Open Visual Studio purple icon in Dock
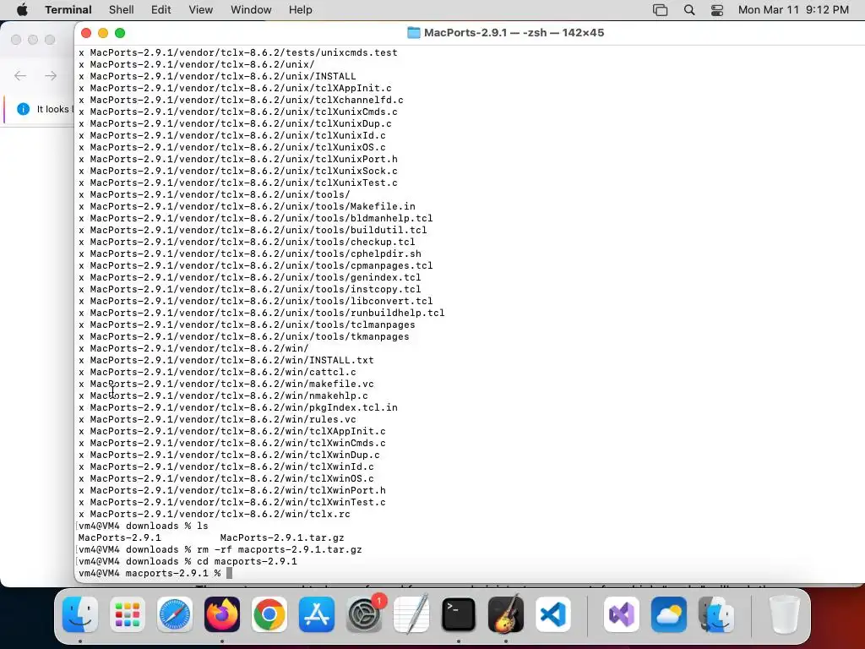Viewport: 865px width, 649px height. tap(622, 614)
